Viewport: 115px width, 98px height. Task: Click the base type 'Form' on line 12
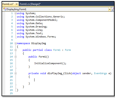68,50
